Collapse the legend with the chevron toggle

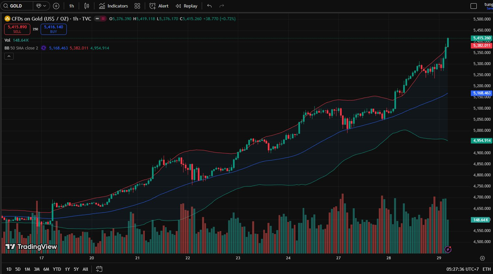click(9, 56)
